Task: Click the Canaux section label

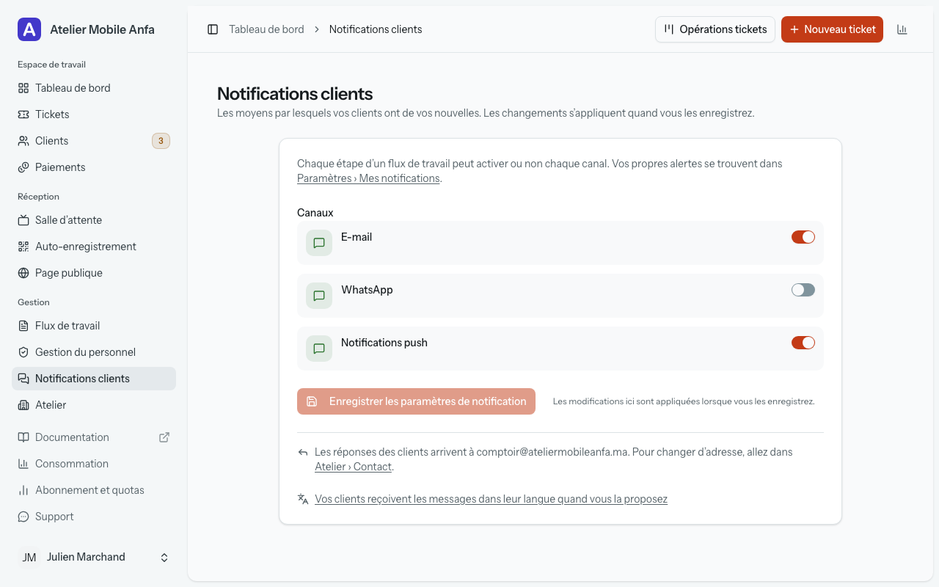Action: (x=315, y=213)
